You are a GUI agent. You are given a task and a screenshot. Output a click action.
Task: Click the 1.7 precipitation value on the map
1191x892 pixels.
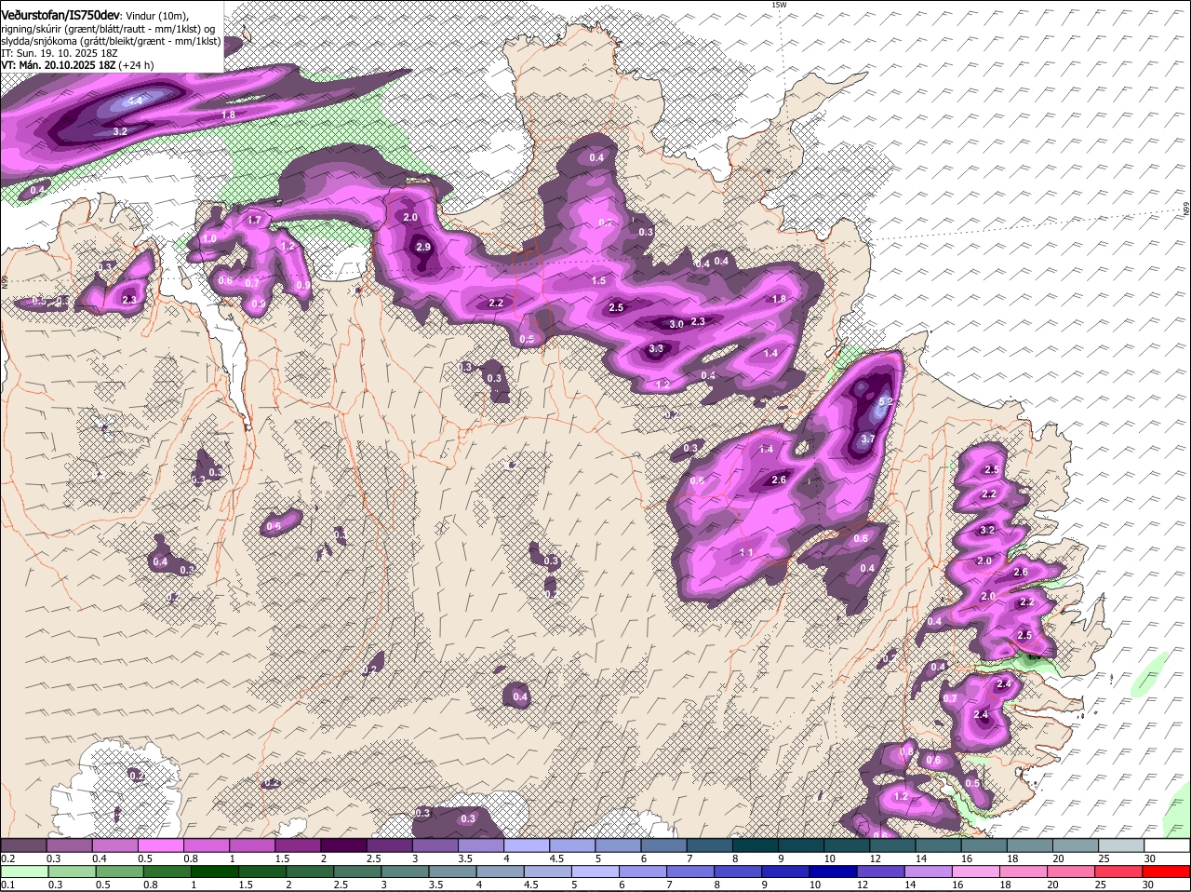(x=256, y=220)
